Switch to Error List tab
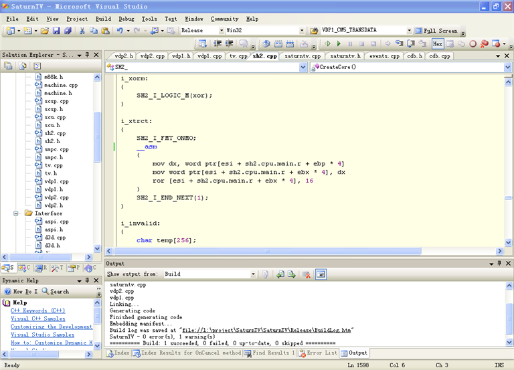 [x=318, y=353]
